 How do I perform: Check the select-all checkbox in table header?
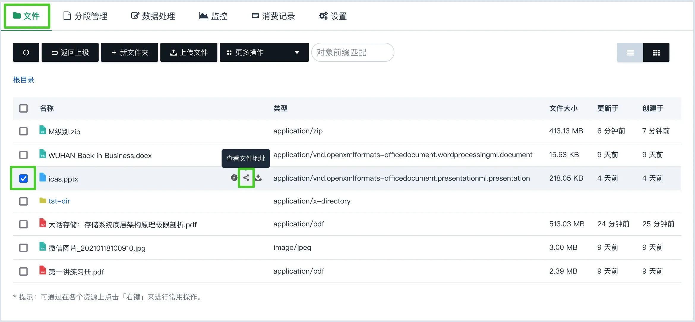pyautogui.click(x=23, y=108)
